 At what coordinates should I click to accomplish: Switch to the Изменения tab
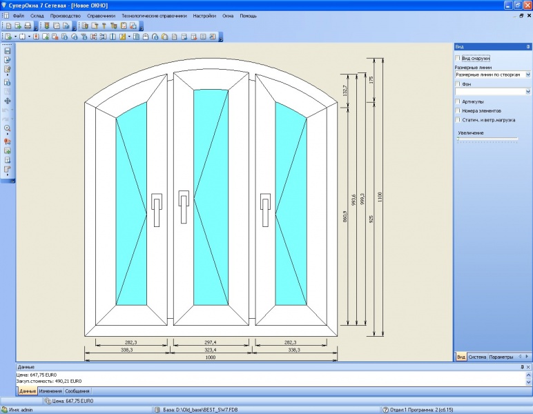[50, 391]
